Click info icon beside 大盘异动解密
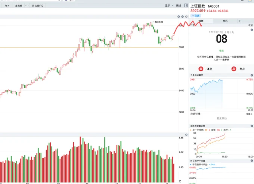 point(252,75)
